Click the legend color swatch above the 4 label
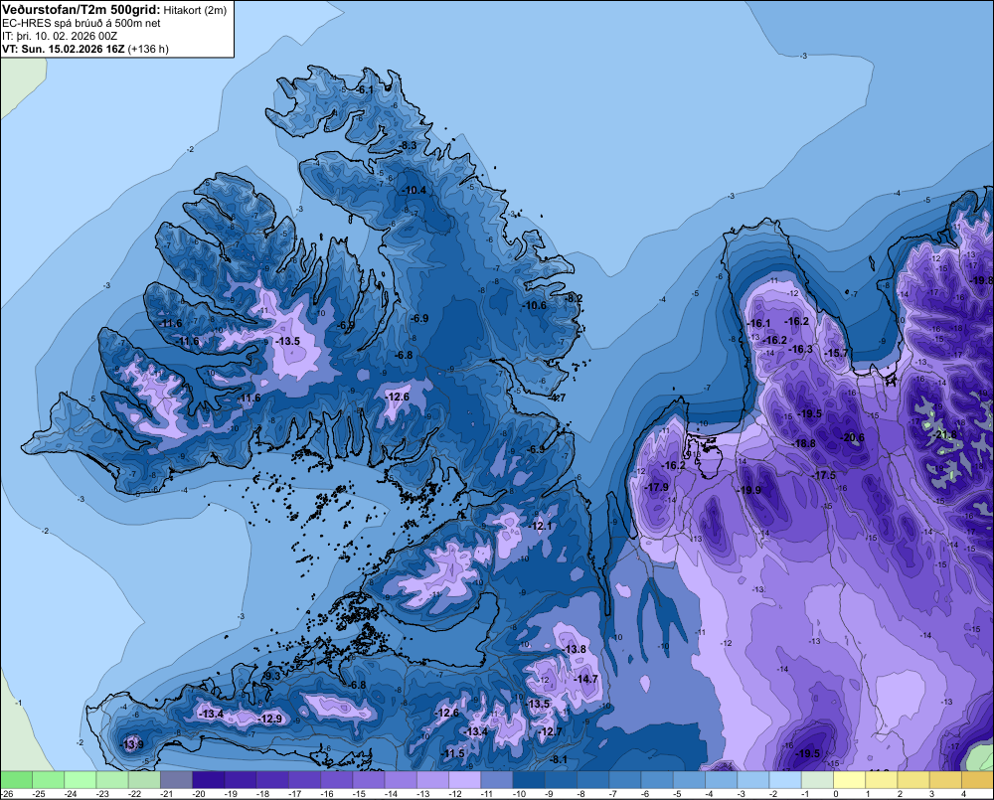The width and height of the screenshot is (994, 800). [977, 779]
